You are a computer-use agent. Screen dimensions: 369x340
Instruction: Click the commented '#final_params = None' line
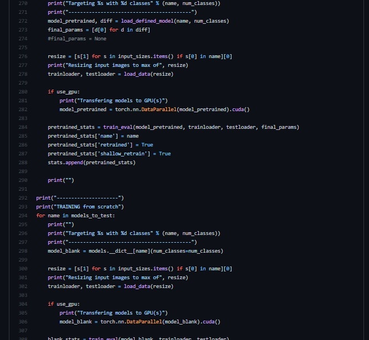pyautogui.click(x=77, y=39)
